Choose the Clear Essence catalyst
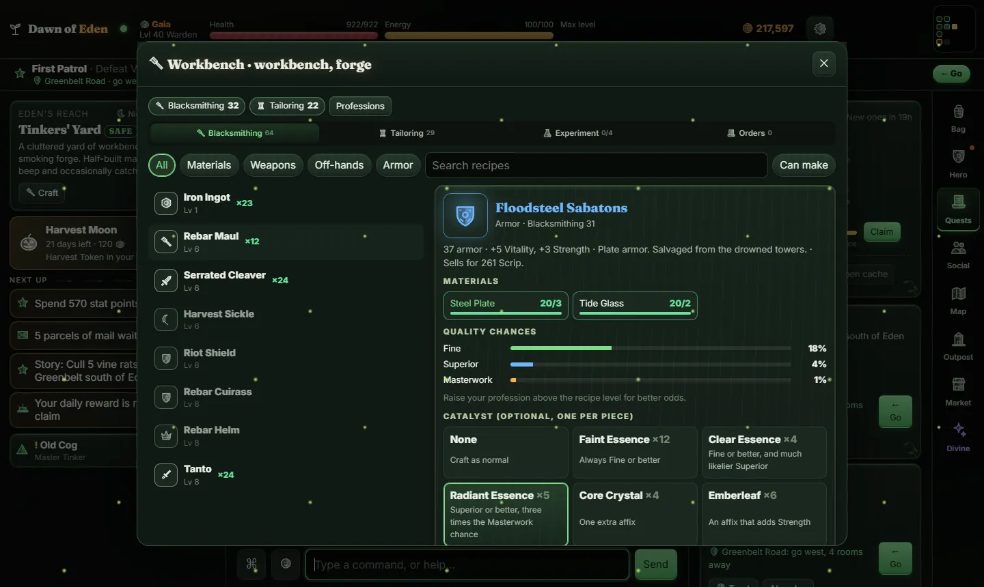The image size is (984, 587). click(764, 453)
